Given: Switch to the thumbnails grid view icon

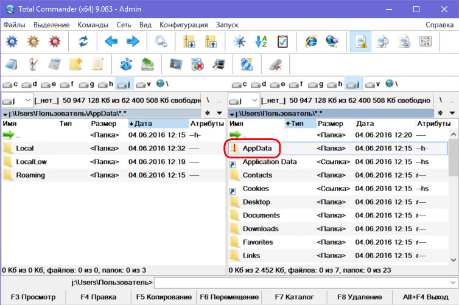Looking at the screenshot, I should [426, 41].
